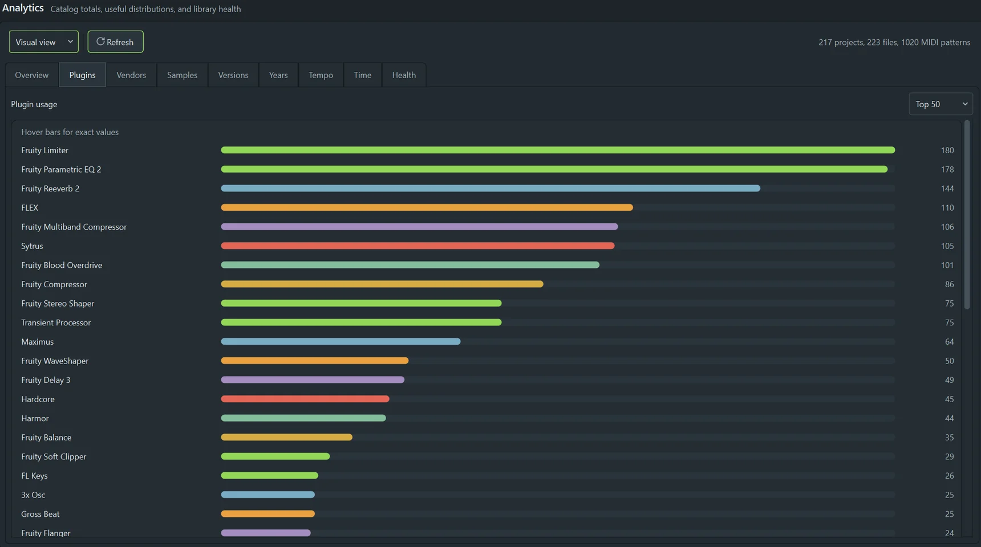981x547 pixels.
Task: Click the Fruity Delay 3 label
Action: coord(46,380)
